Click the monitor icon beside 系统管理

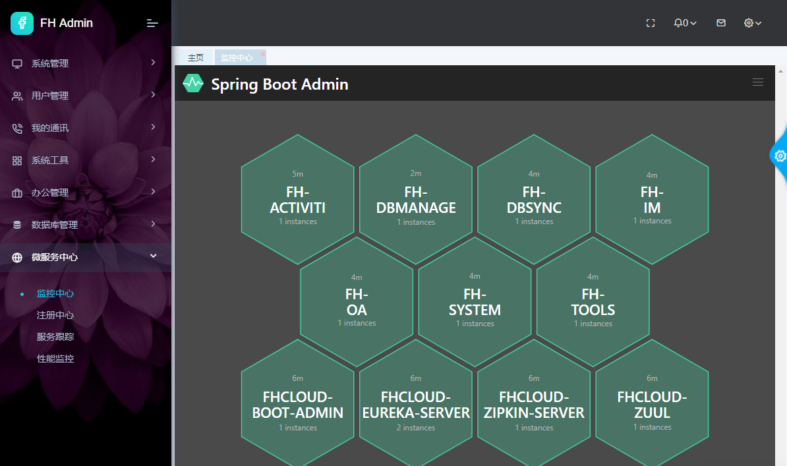pos(17,64)
